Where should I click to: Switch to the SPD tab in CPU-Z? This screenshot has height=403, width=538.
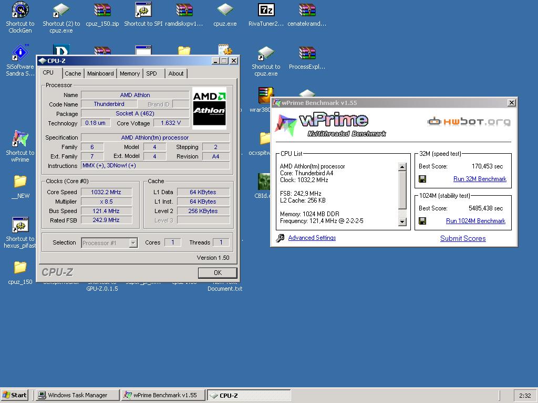tap(151, 73)
